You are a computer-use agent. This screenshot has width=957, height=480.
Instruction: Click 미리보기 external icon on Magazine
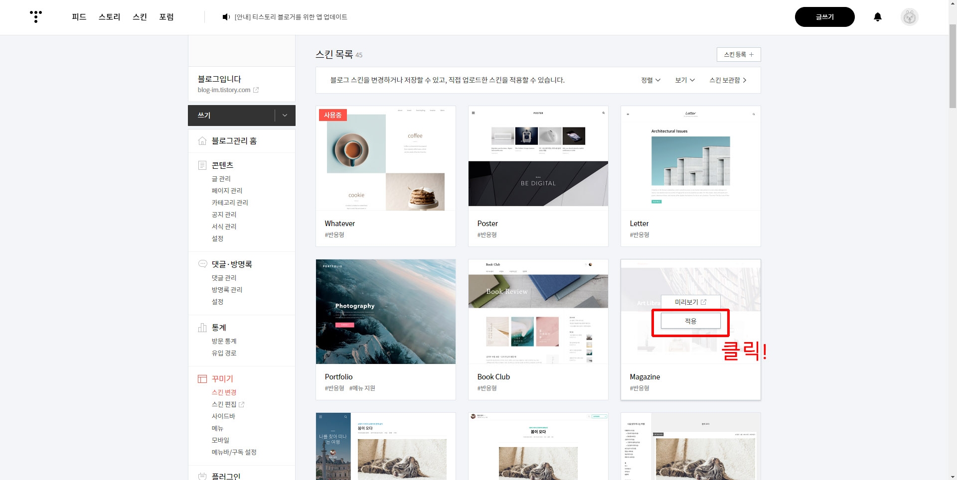coord(704,302)
